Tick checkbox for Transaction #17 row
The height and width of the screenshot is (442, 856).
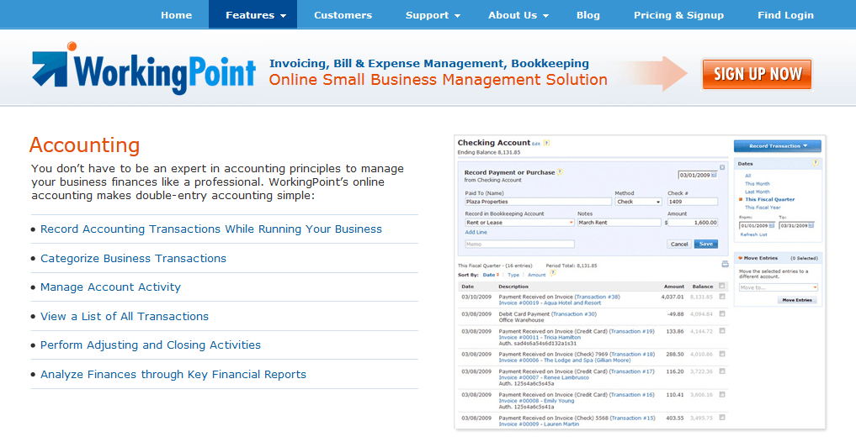(722, 371)
